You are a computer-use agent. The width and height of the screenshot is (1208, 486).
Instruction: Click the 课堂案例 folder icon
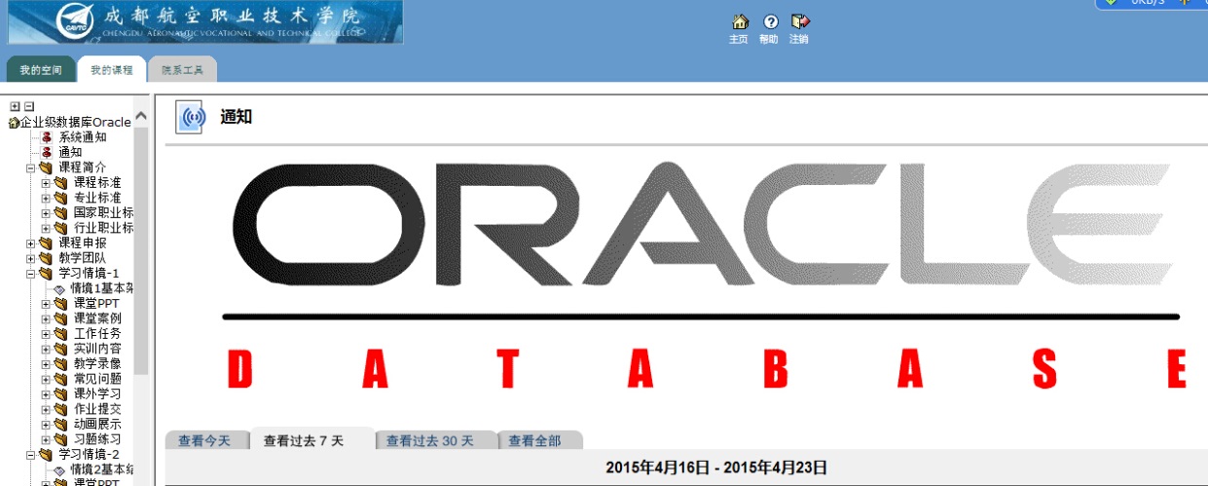coord(61,318)
